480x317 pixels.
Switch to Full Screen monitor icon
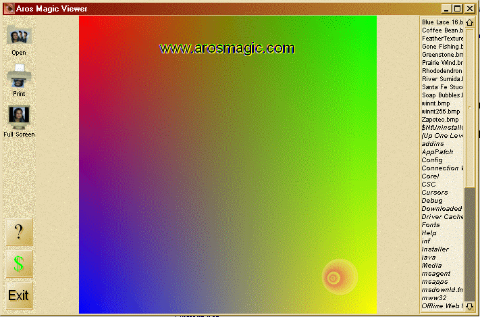19,117
